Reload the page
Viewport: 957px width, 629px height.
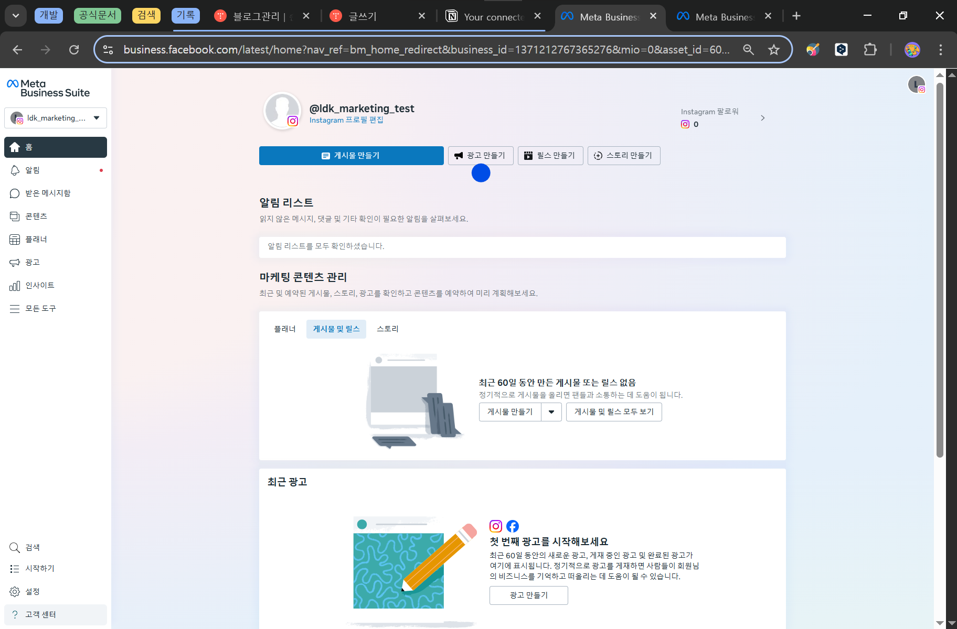(74, 50)
